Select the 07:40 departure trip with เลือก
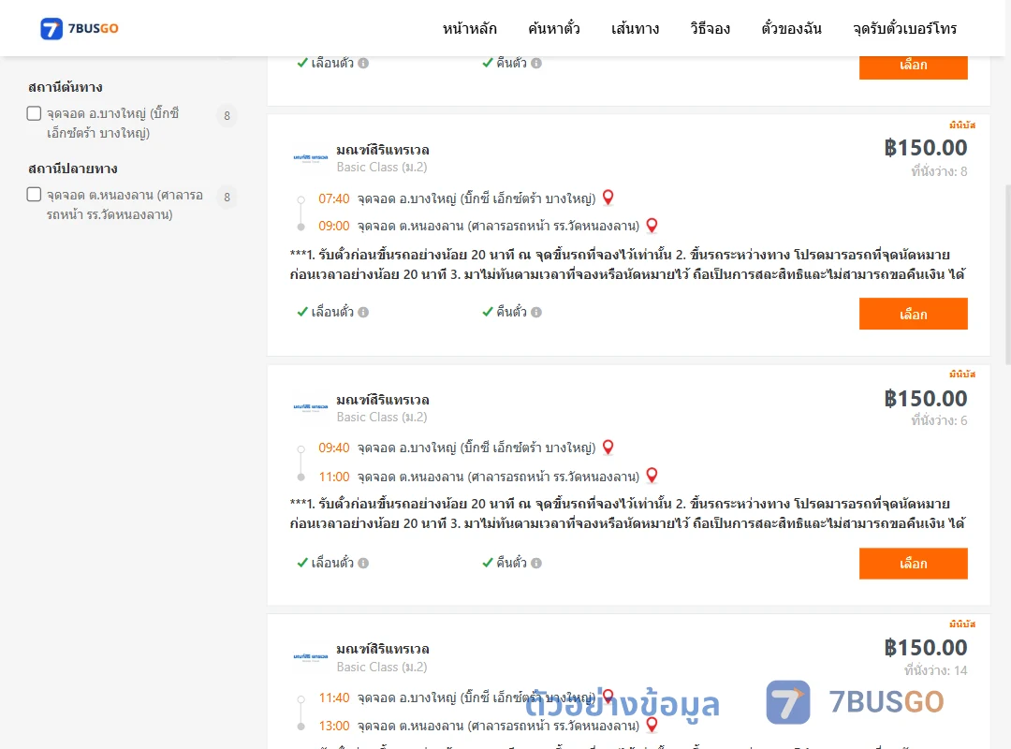1011x749 pixels. [x=913, y=314]
